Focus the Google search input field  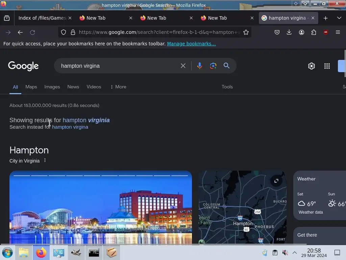[x=119, y=66]
